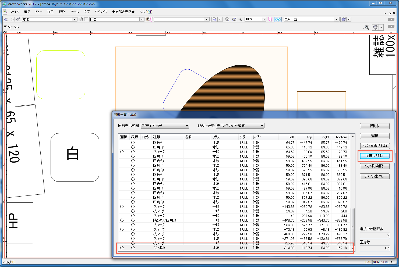Toggle 選択 mark on row with left -143.38
The width and height of the screenshot is (399, 267).
click(x=122, y=207)
